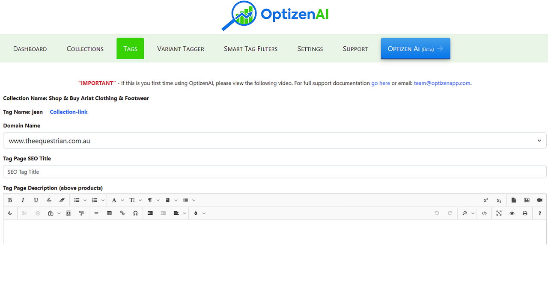
Task: Open the fill color droplet picker
Action: pos(196,213)
